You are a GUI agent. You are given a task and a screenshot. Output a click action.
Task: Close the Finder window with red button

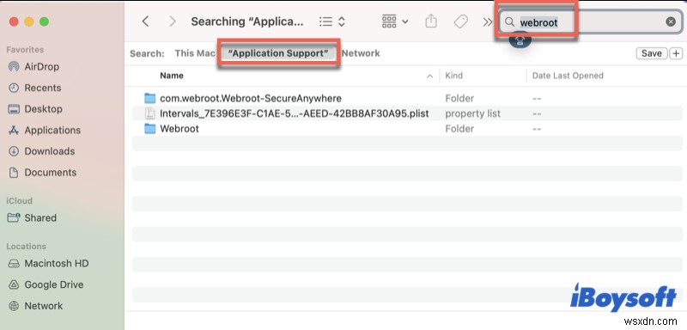14,21
